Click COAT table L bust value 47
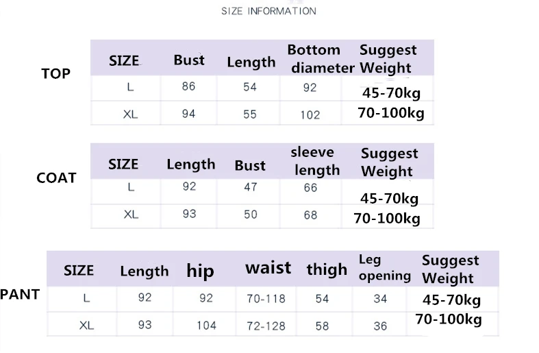 pyautogui.click(x=251, y=187)
